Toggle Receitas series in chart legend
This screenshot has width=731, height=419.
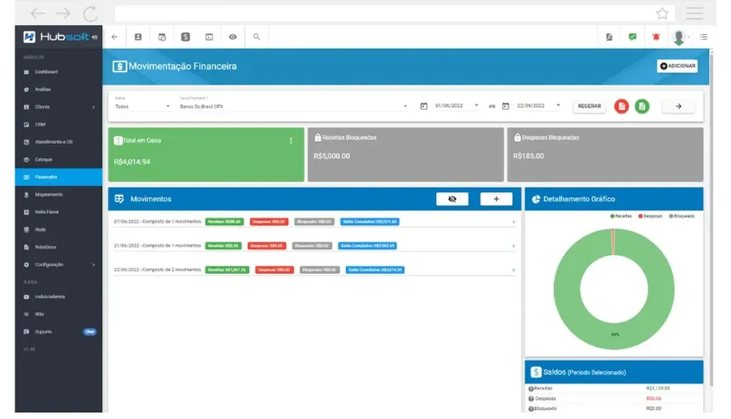pyautogui.click(x=621, y=216)
